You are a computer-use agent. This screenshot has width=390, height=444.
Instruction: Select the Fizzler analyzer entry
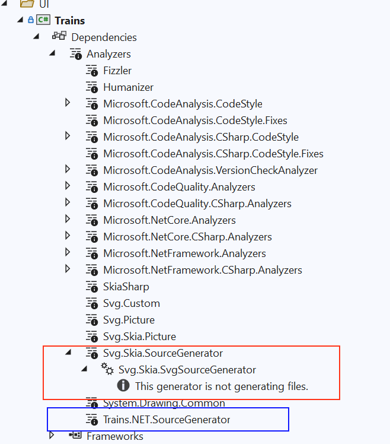[x=117, y=71]
